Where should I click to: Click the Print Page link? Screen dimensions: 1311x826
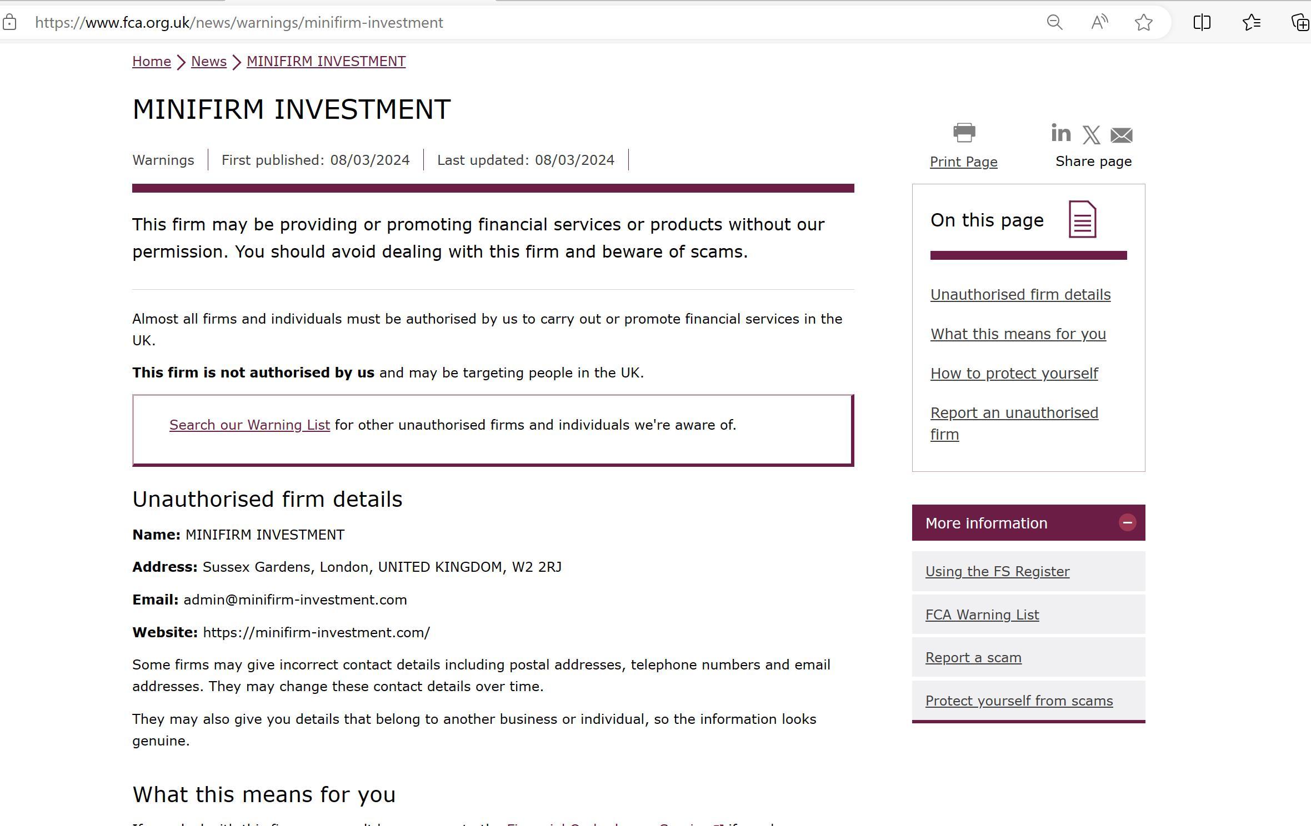[963, 162]
